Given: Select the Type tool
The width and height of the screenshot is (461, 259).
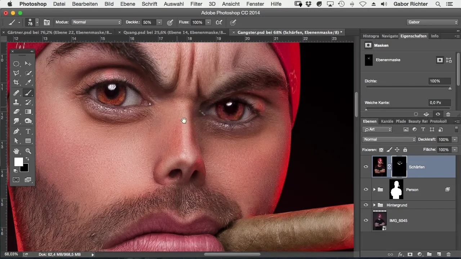Looking at the screenshot, I should coord(28,131).
